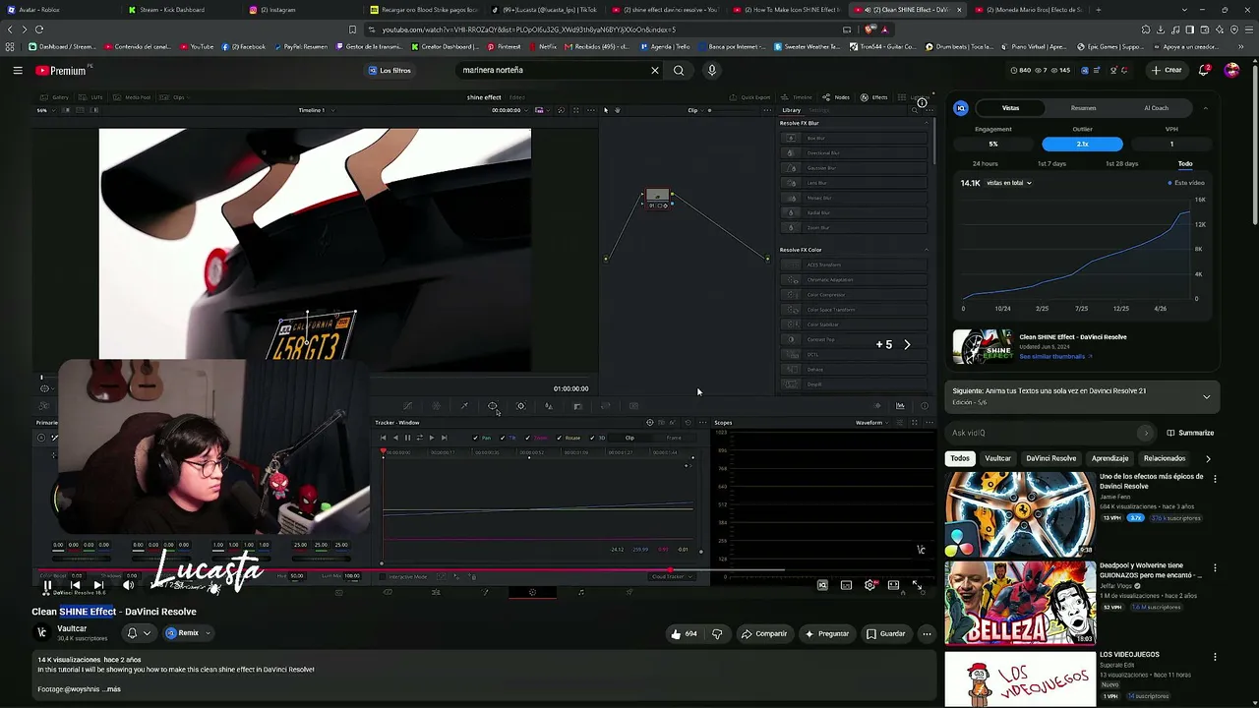Click the Preguntar button
The height and width of the screenshot is (708, 1259).
[827, 634]
